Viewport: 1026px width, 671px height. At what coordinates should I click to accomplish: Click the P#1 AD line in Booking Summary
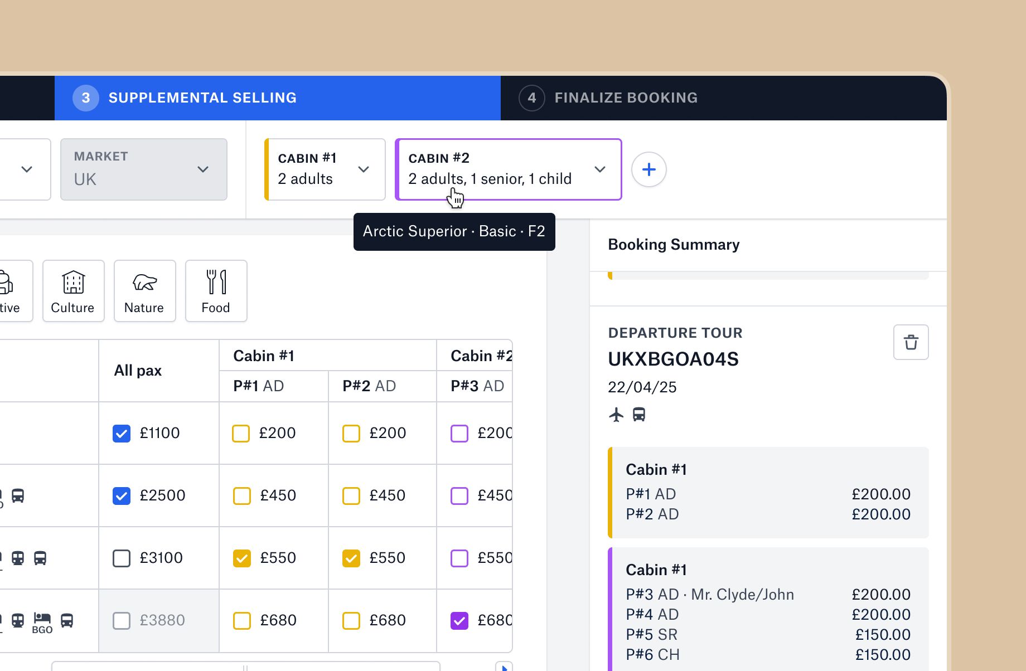[768, 494]
